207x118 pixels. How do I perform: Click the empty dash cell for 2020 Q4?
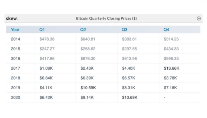tap(165, 98)
